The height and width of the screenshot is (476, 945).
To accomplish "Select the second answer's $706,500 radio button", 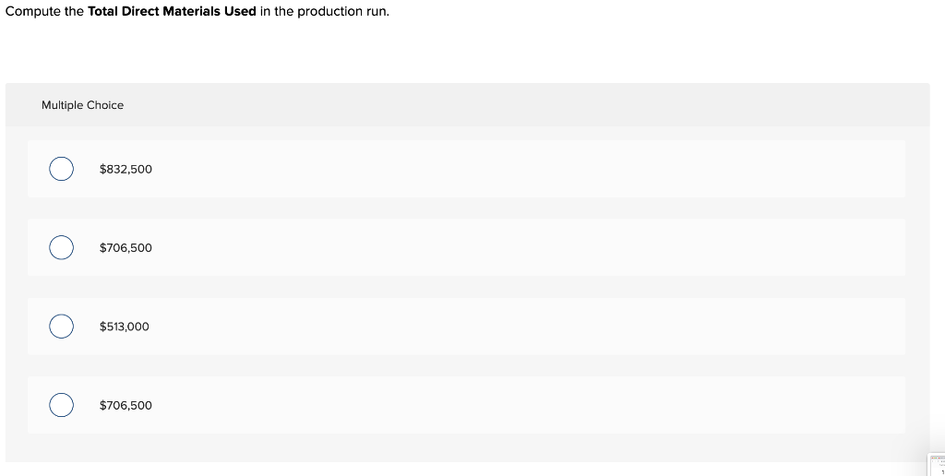I will coord(61,248).
